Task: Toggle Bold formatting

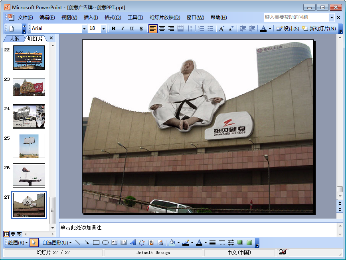Action: point(114,29)
